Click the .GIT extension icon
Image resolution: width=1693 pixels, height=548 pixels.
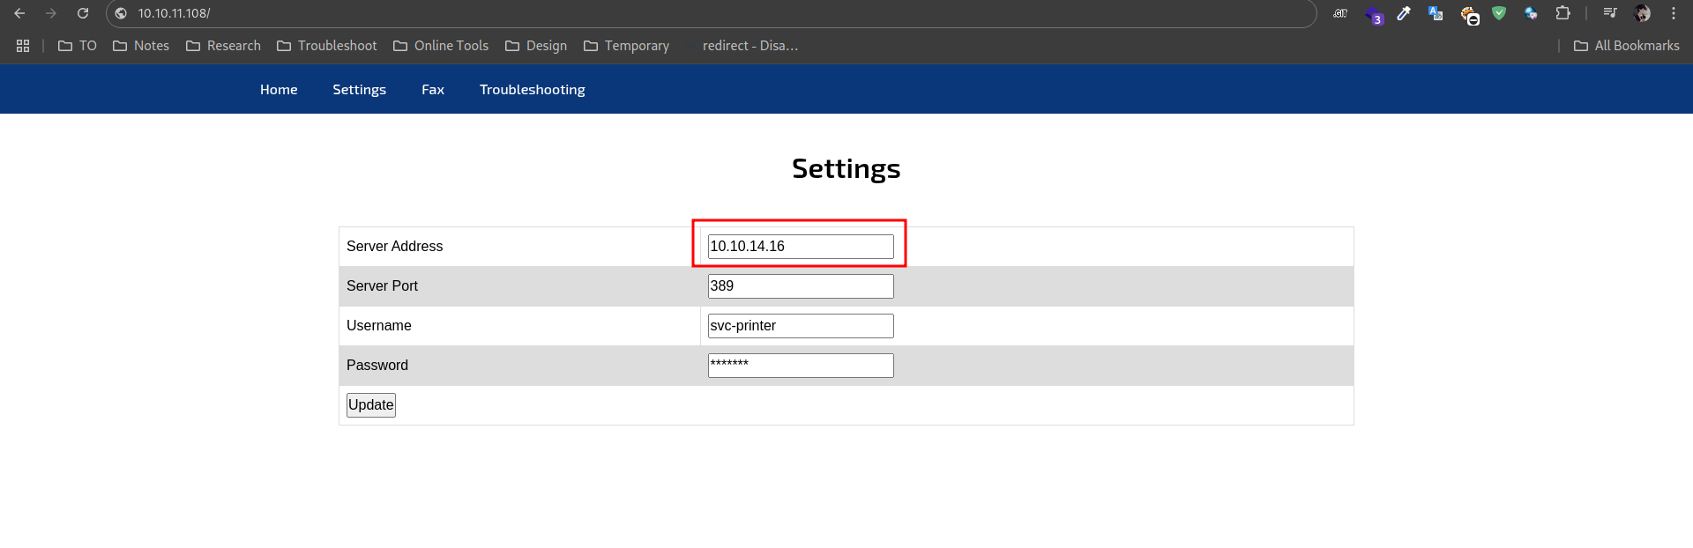pos(1340,13)
